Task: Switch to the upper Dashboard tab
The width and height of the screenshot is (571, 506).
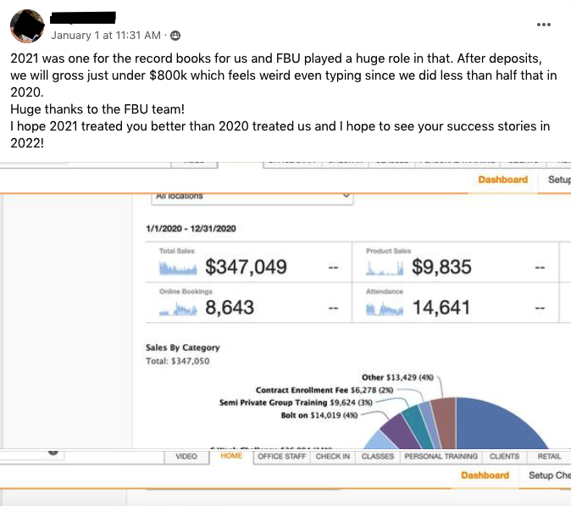Action: (x=502, y=180)
